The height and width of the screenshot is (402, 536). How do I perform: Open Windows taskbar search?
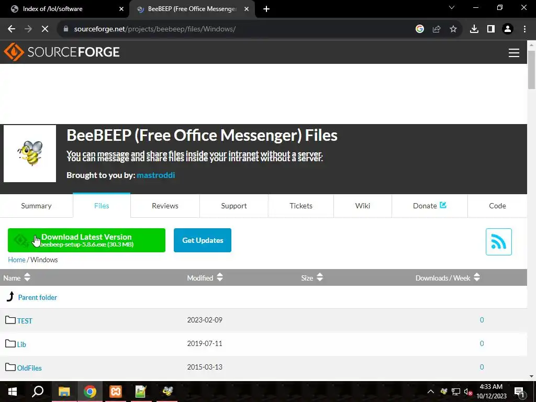pyautogui.click(x=38, y=392)
